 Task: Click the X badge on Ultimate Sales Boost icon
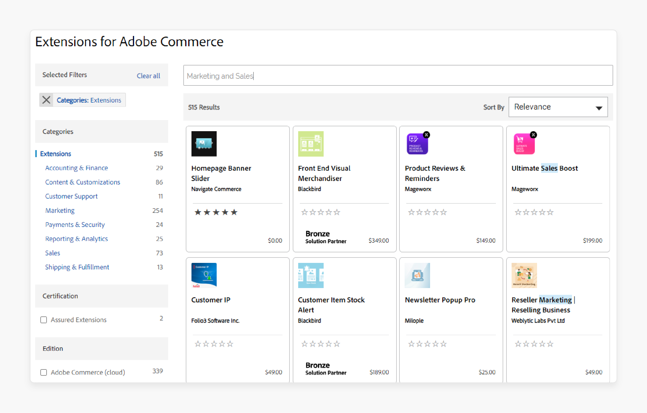click(534, 135)
